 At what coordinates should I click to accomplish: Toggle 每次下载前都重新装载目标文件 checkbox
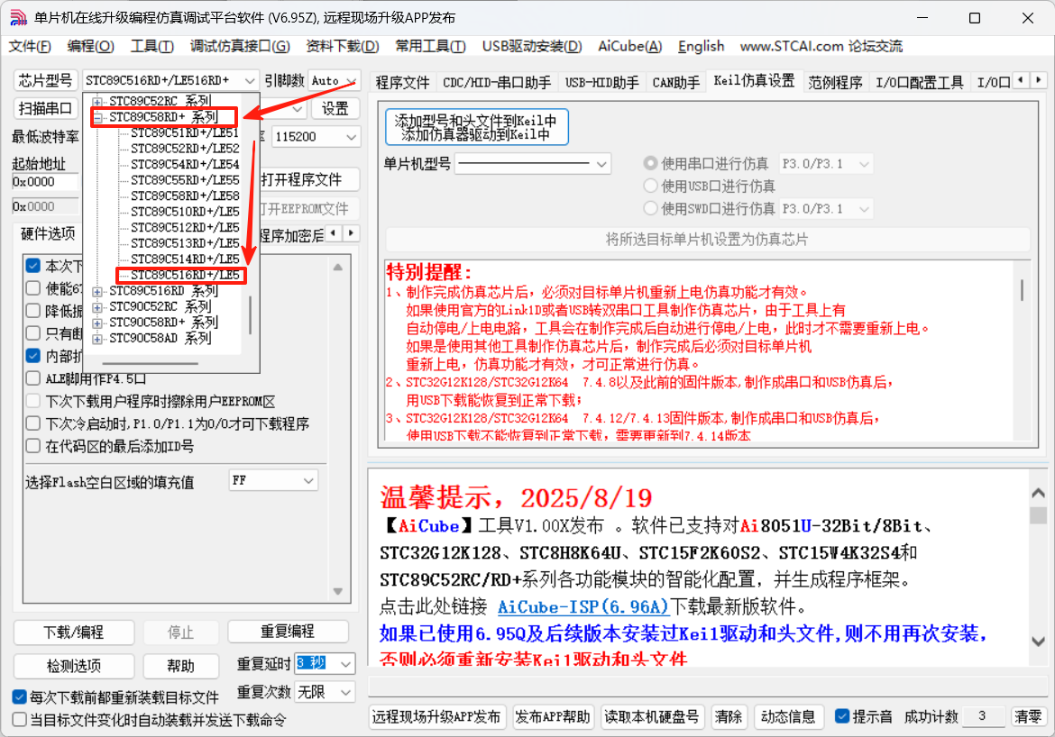click(x=20, y=696)
